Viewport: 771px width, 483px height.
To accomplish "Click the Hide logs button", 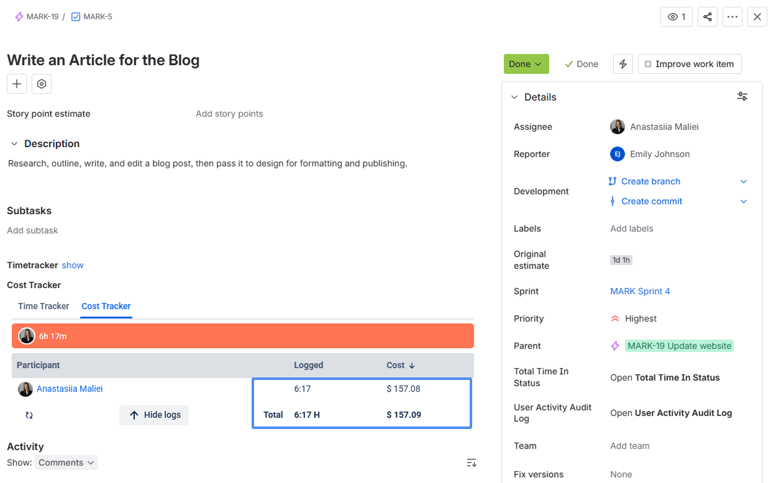I will (x=153, y=415).
